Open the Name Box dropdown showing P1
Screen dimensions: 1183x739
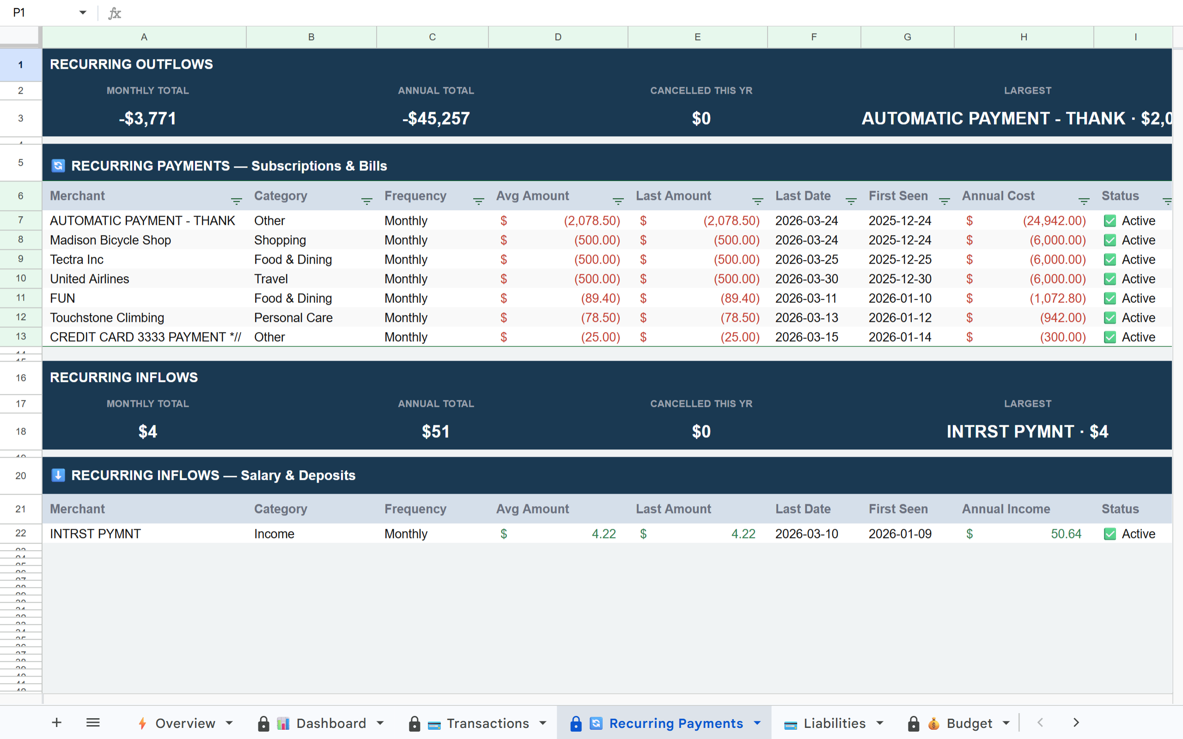(83, 12)
